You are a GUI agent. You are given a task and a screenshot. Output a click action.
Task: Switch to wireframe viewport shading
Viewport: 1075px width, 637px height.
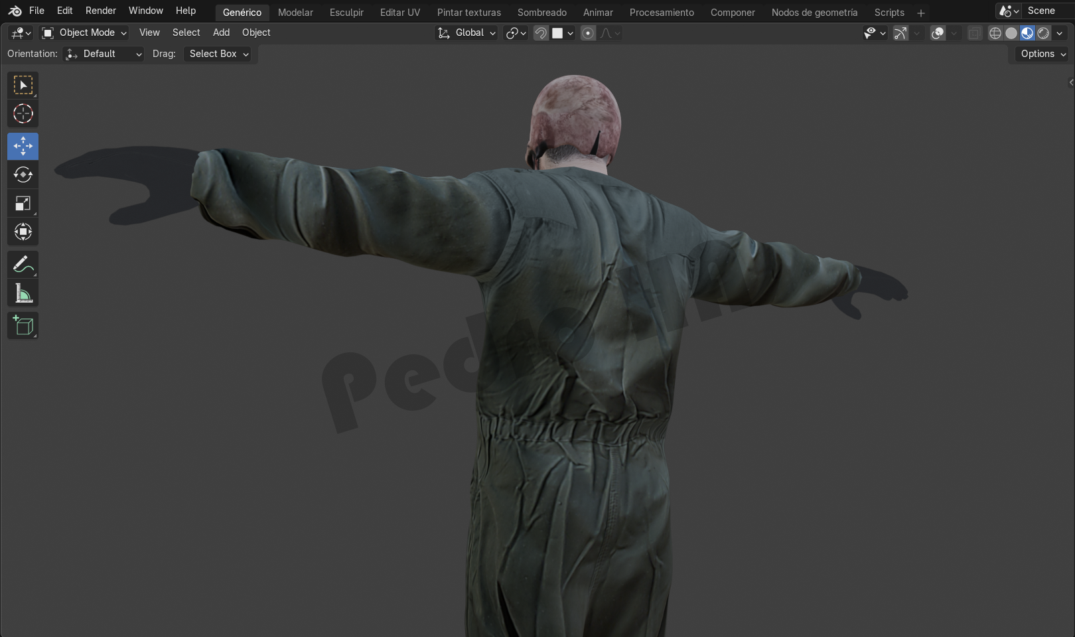tap(995, 33)
